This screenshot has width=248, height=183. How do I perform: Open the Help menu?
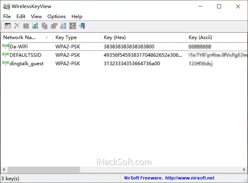pyautogui.click(x=77, y=16)
